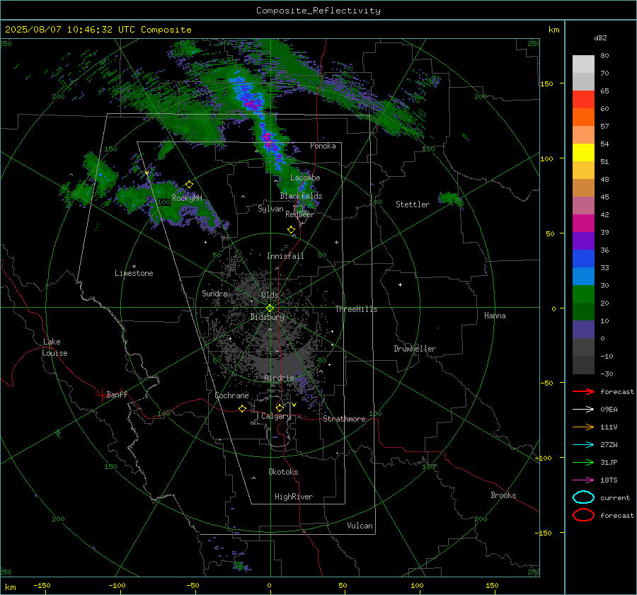Click the Didsbury town label

click(267, 317)
